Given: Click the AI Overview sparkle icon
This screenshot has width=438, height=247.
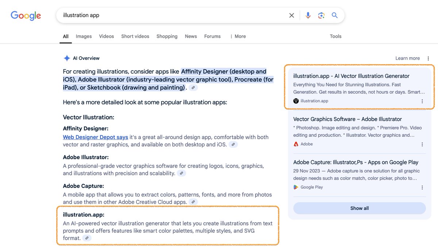Looking at the screenshot, I should [x=67, y=58].
